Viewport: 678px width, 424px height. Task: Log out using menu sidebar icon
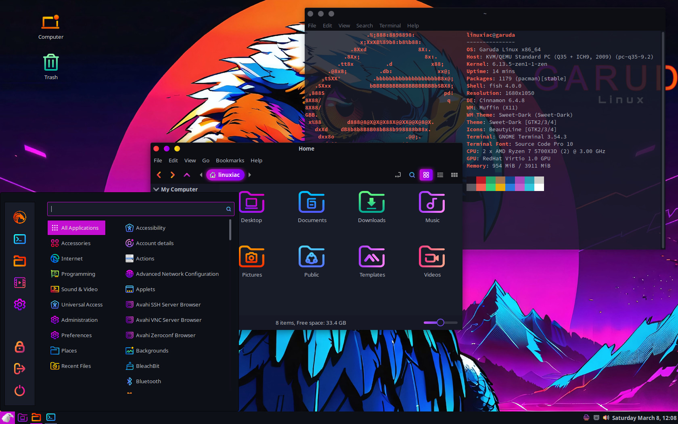tap(20, 369)
